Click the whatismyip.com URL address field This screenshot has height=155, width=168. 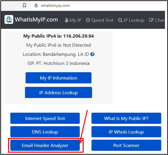98,5
